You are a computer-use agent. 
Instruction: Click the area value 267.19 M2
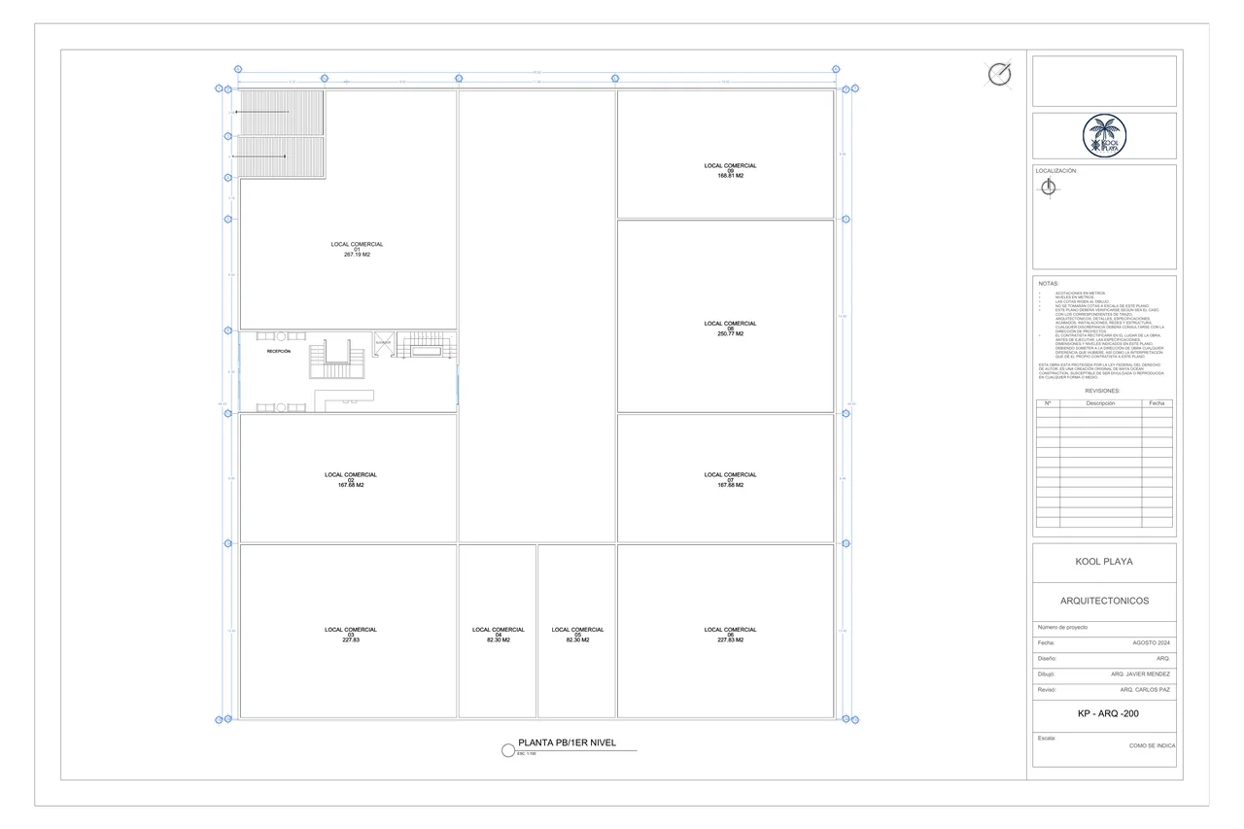[x=357, y=255]
